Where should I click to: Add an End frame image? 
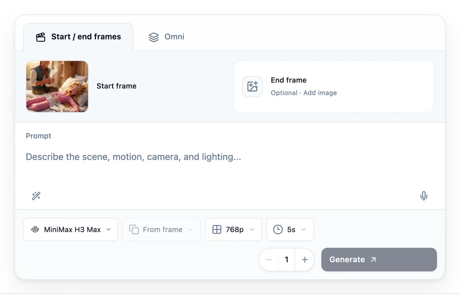tap(334, 86)
